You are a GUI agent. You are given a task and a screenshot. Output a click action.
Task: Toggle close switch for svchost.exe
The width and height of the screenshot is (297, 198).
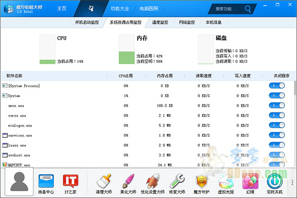pyautogui.click(x=277, y=155)
